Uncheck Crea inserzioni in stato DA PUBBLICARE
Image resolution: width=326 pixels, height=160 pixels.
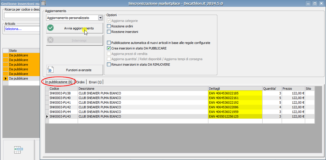click(x=109, y=48)
